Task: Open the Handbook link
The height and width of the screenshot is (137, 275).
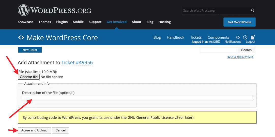Action: (175, 37)
